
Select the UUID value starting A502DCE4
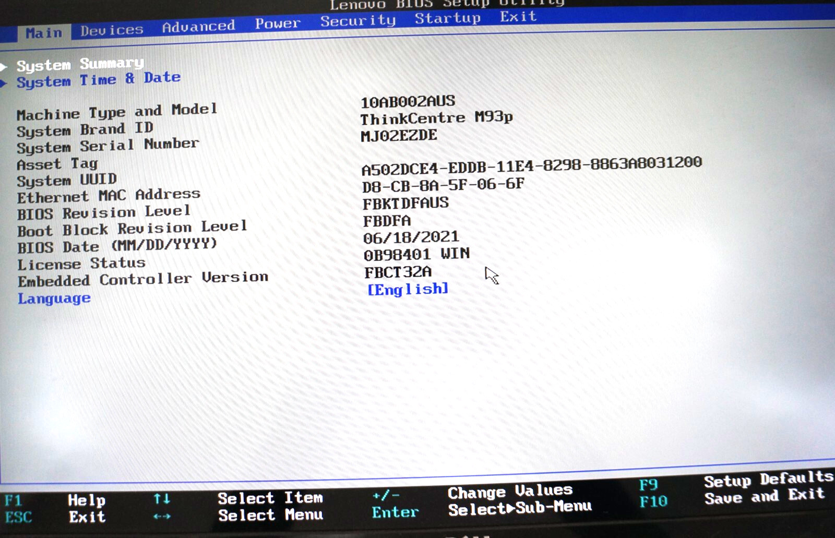point(531,166)
